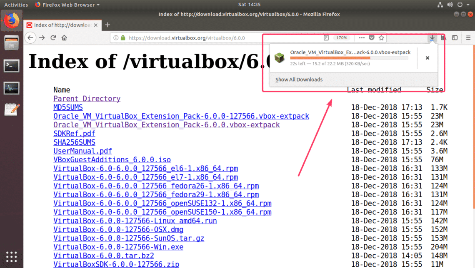Screen dimensions: 475x268
Task: Open the Firefox home page icon
Action: 64,38
